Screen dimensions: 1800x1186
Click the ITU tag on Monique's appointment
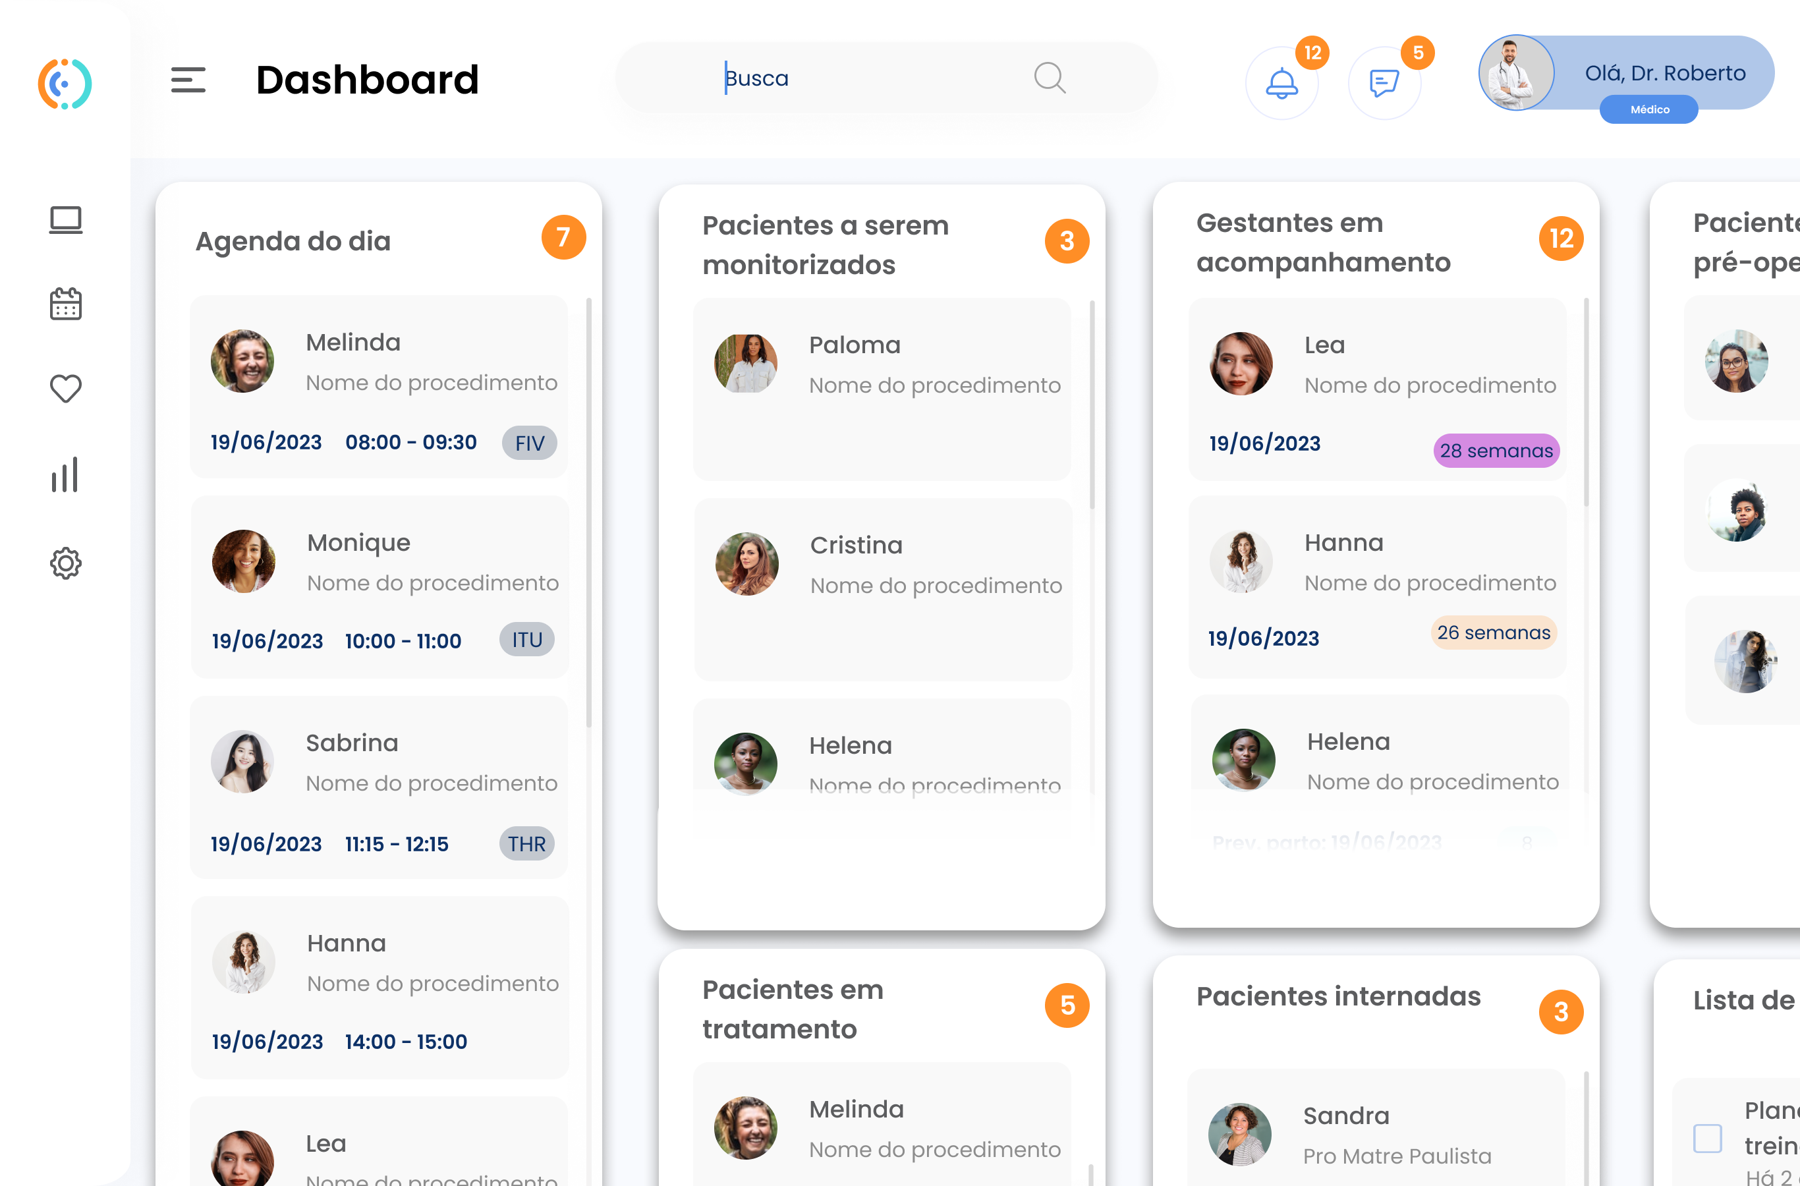tap(527, 640)
